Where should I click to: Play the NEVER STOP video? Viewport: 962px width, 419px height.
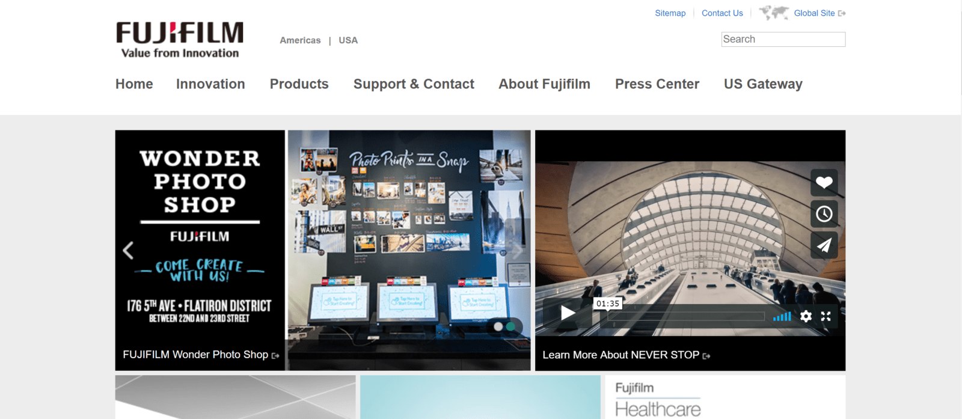(x=568, y=313)
